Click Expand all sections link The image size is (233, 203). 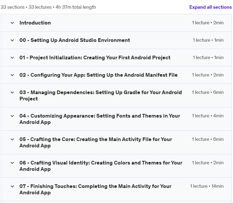[210, 7]
